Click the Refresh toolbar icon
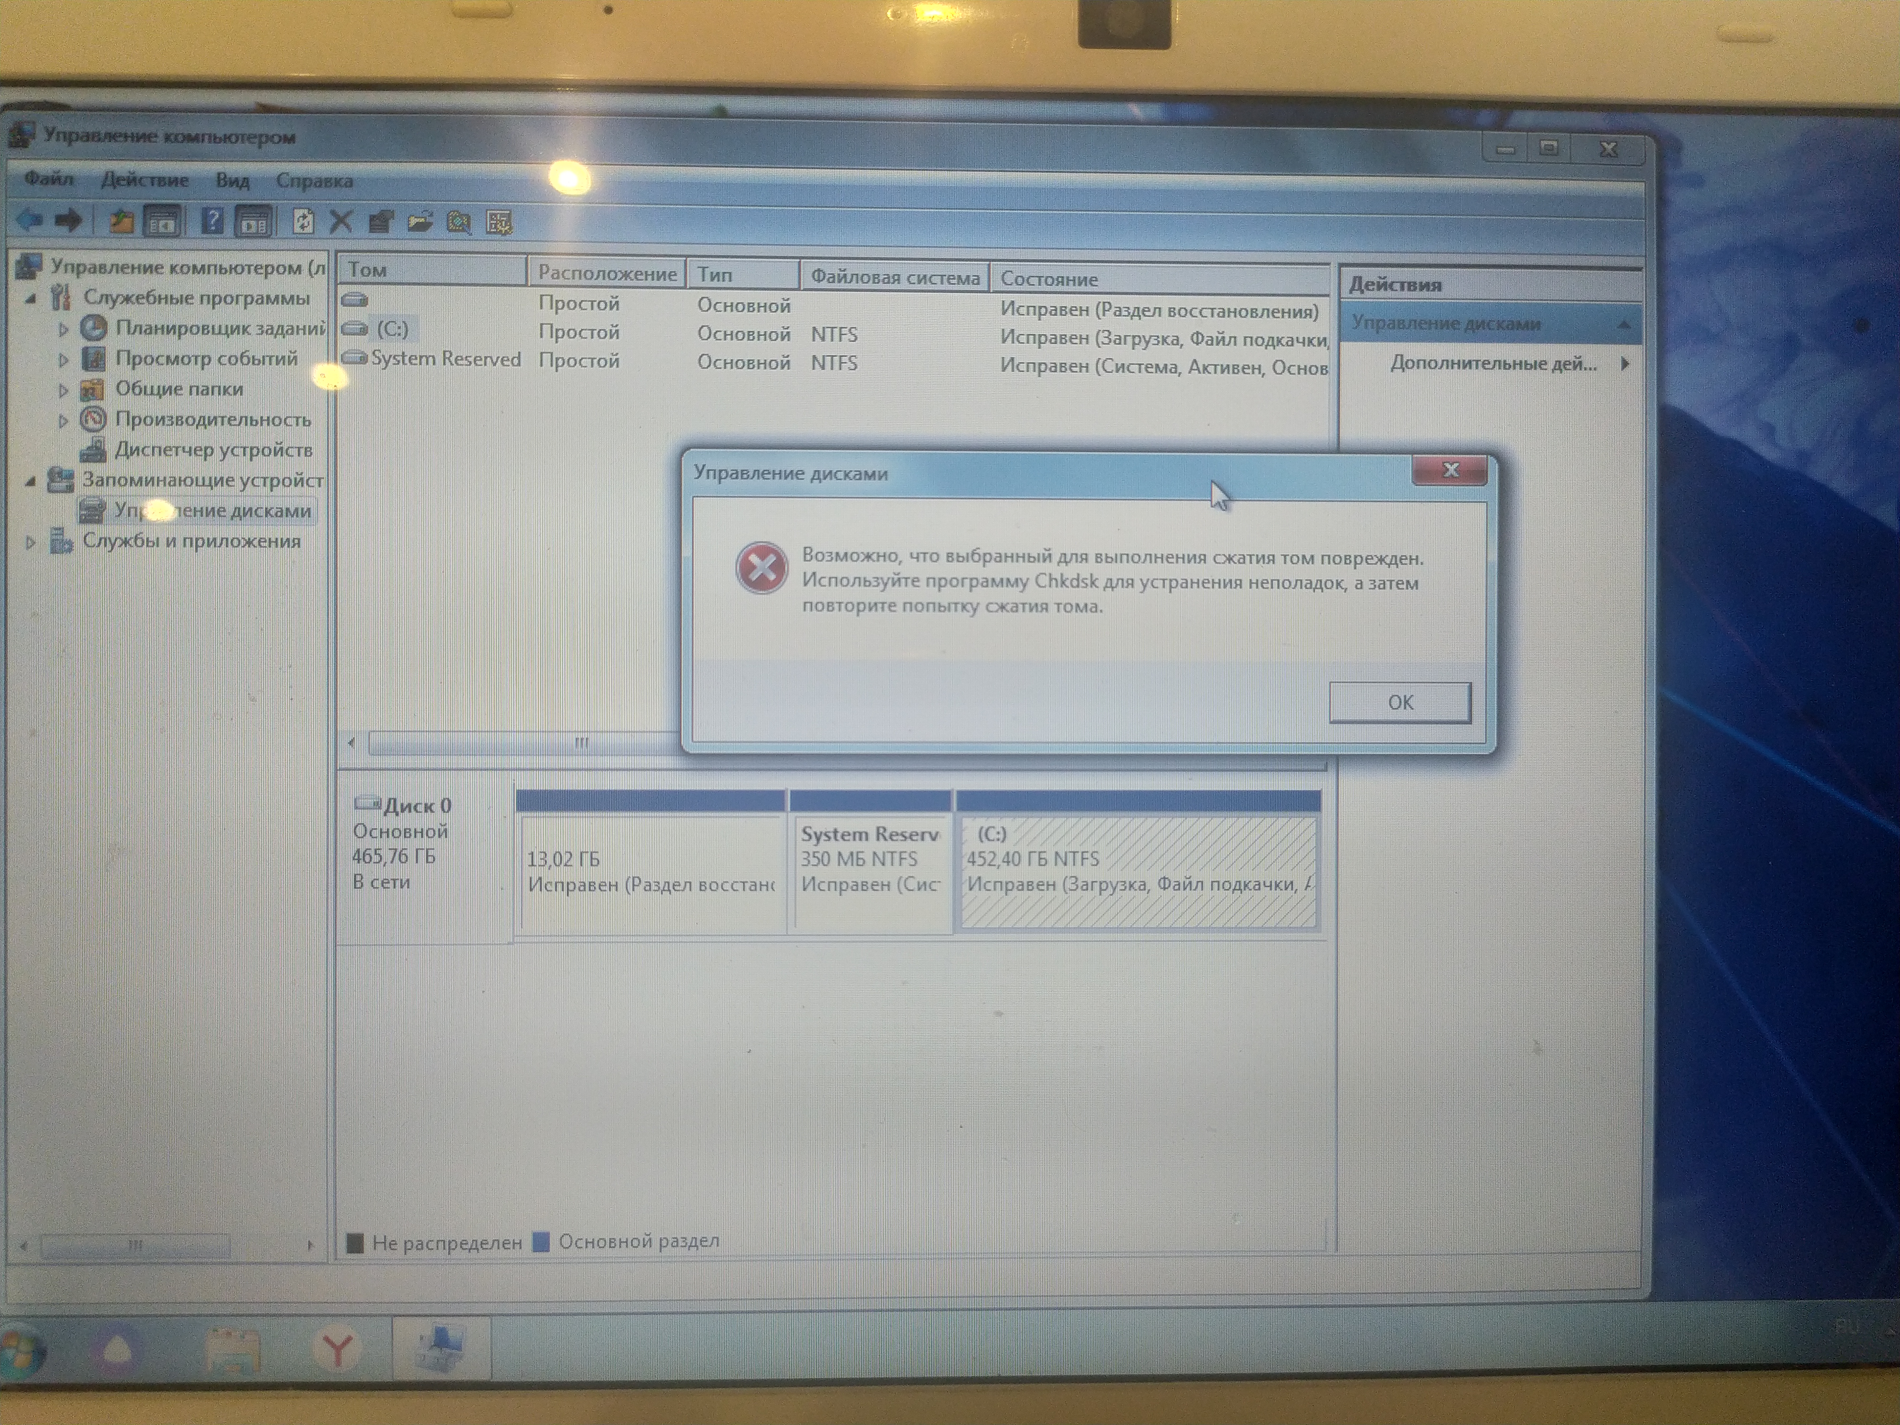The image size is (1900, 1425). click(303, 222)
